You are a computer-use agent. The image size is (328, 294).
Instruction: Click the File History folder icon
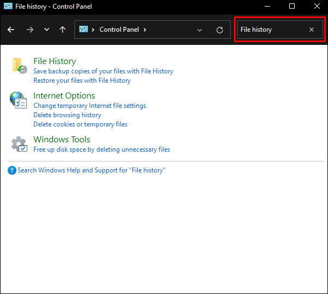(19, 66)
